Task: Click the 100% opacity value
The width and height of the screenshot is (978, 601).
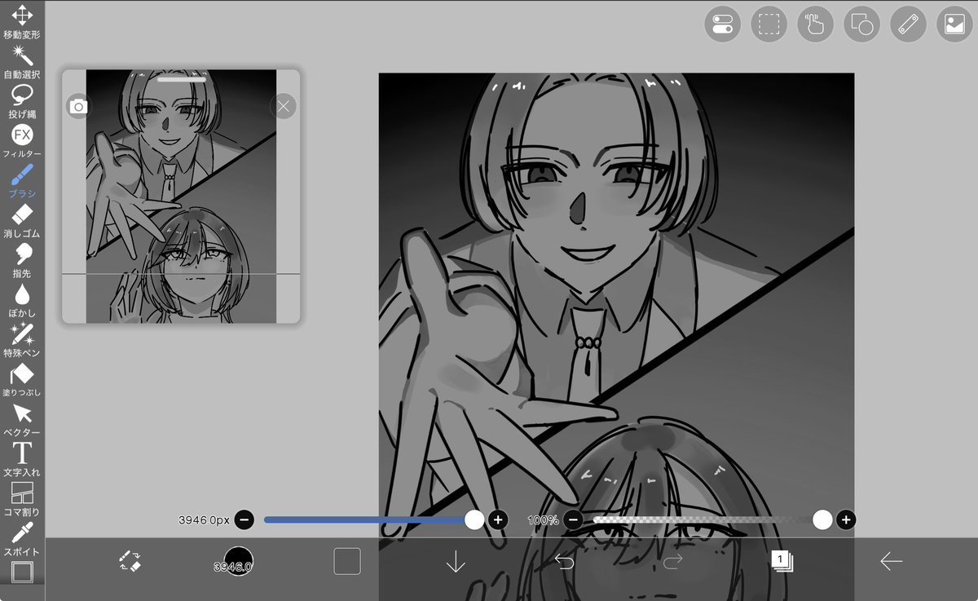Action: pos(543,519)
